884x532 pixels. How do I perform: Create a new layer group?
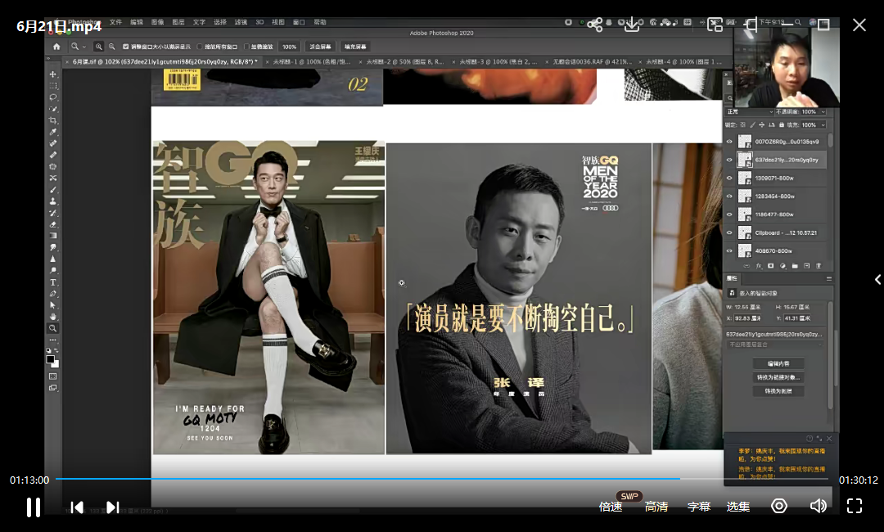pyautogui.click(x=795, y=266)
